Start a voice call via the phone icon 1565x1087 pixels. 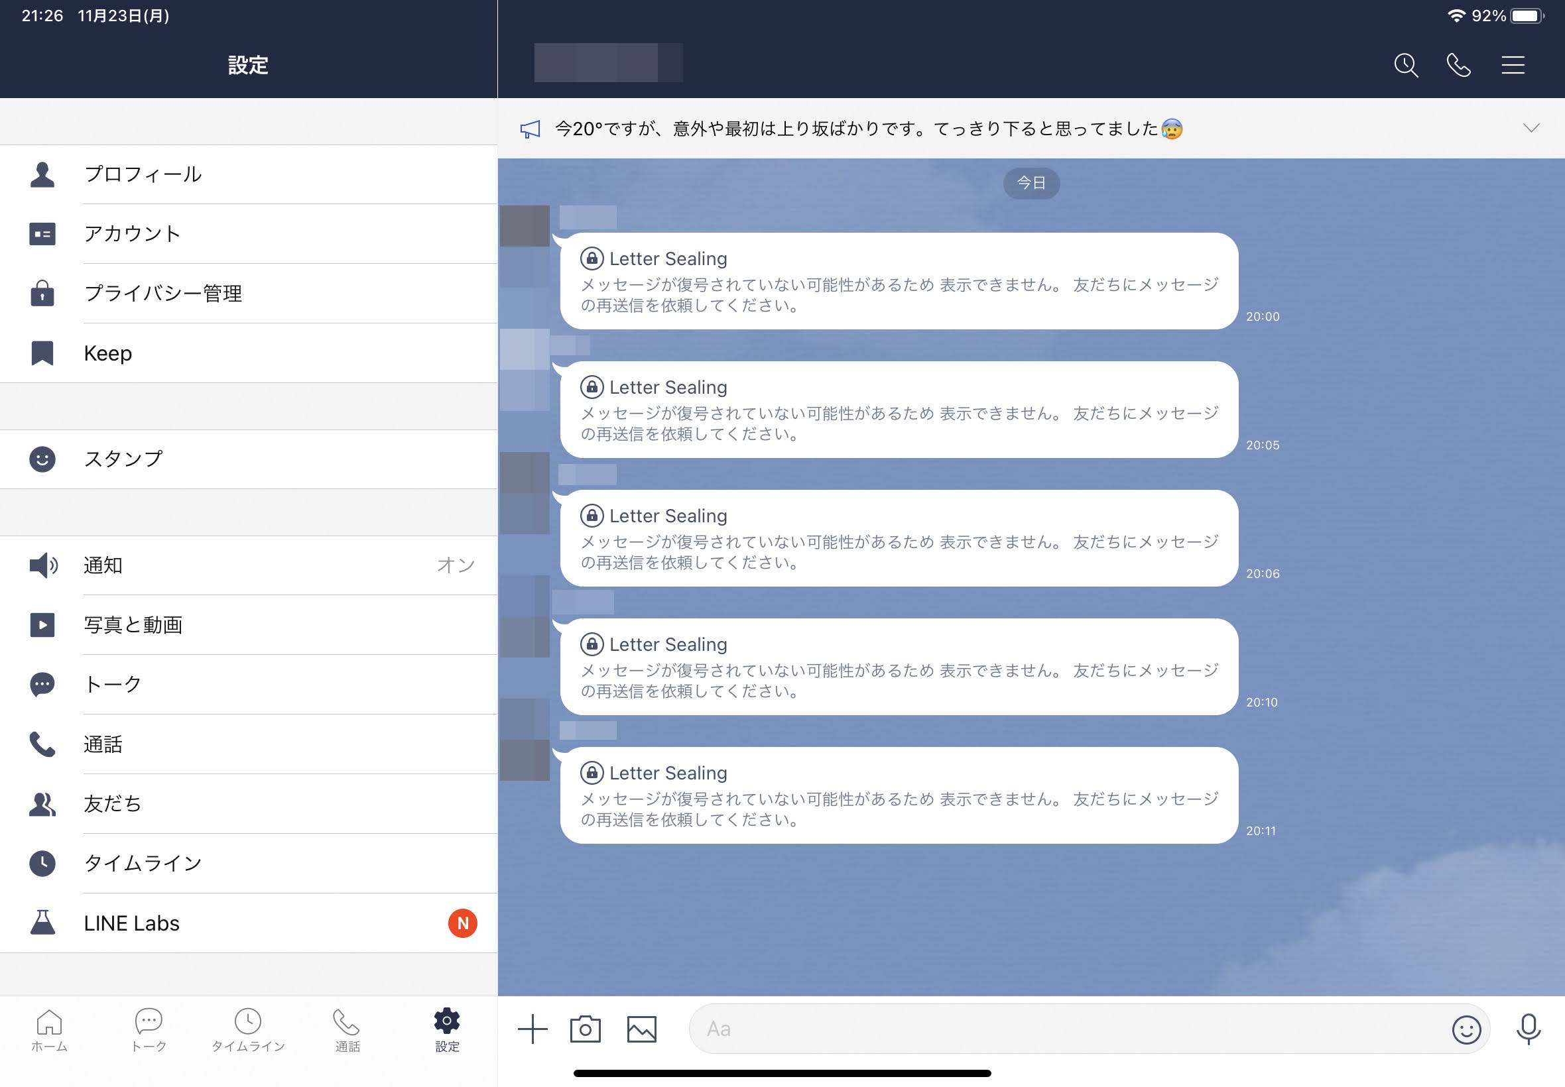point(1459,66)
